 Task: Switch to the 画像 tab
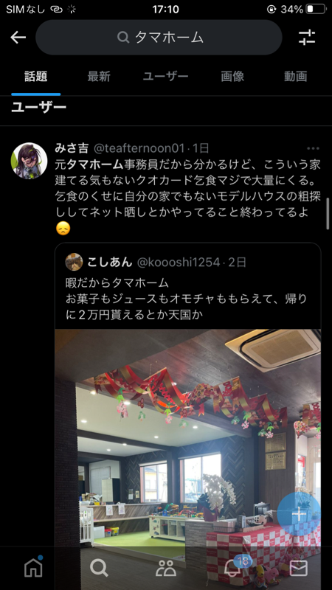click(232, 77)
